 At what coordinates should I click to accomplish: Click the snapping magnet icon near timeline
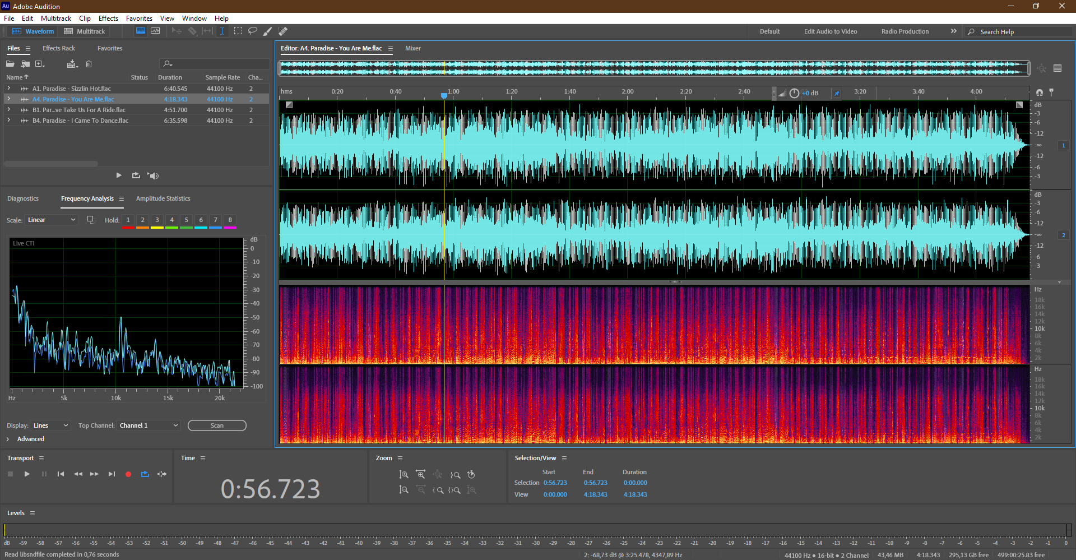coord(1040,92)
